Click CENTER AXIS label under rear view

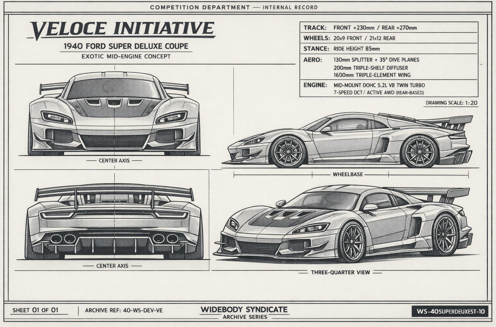112,266
